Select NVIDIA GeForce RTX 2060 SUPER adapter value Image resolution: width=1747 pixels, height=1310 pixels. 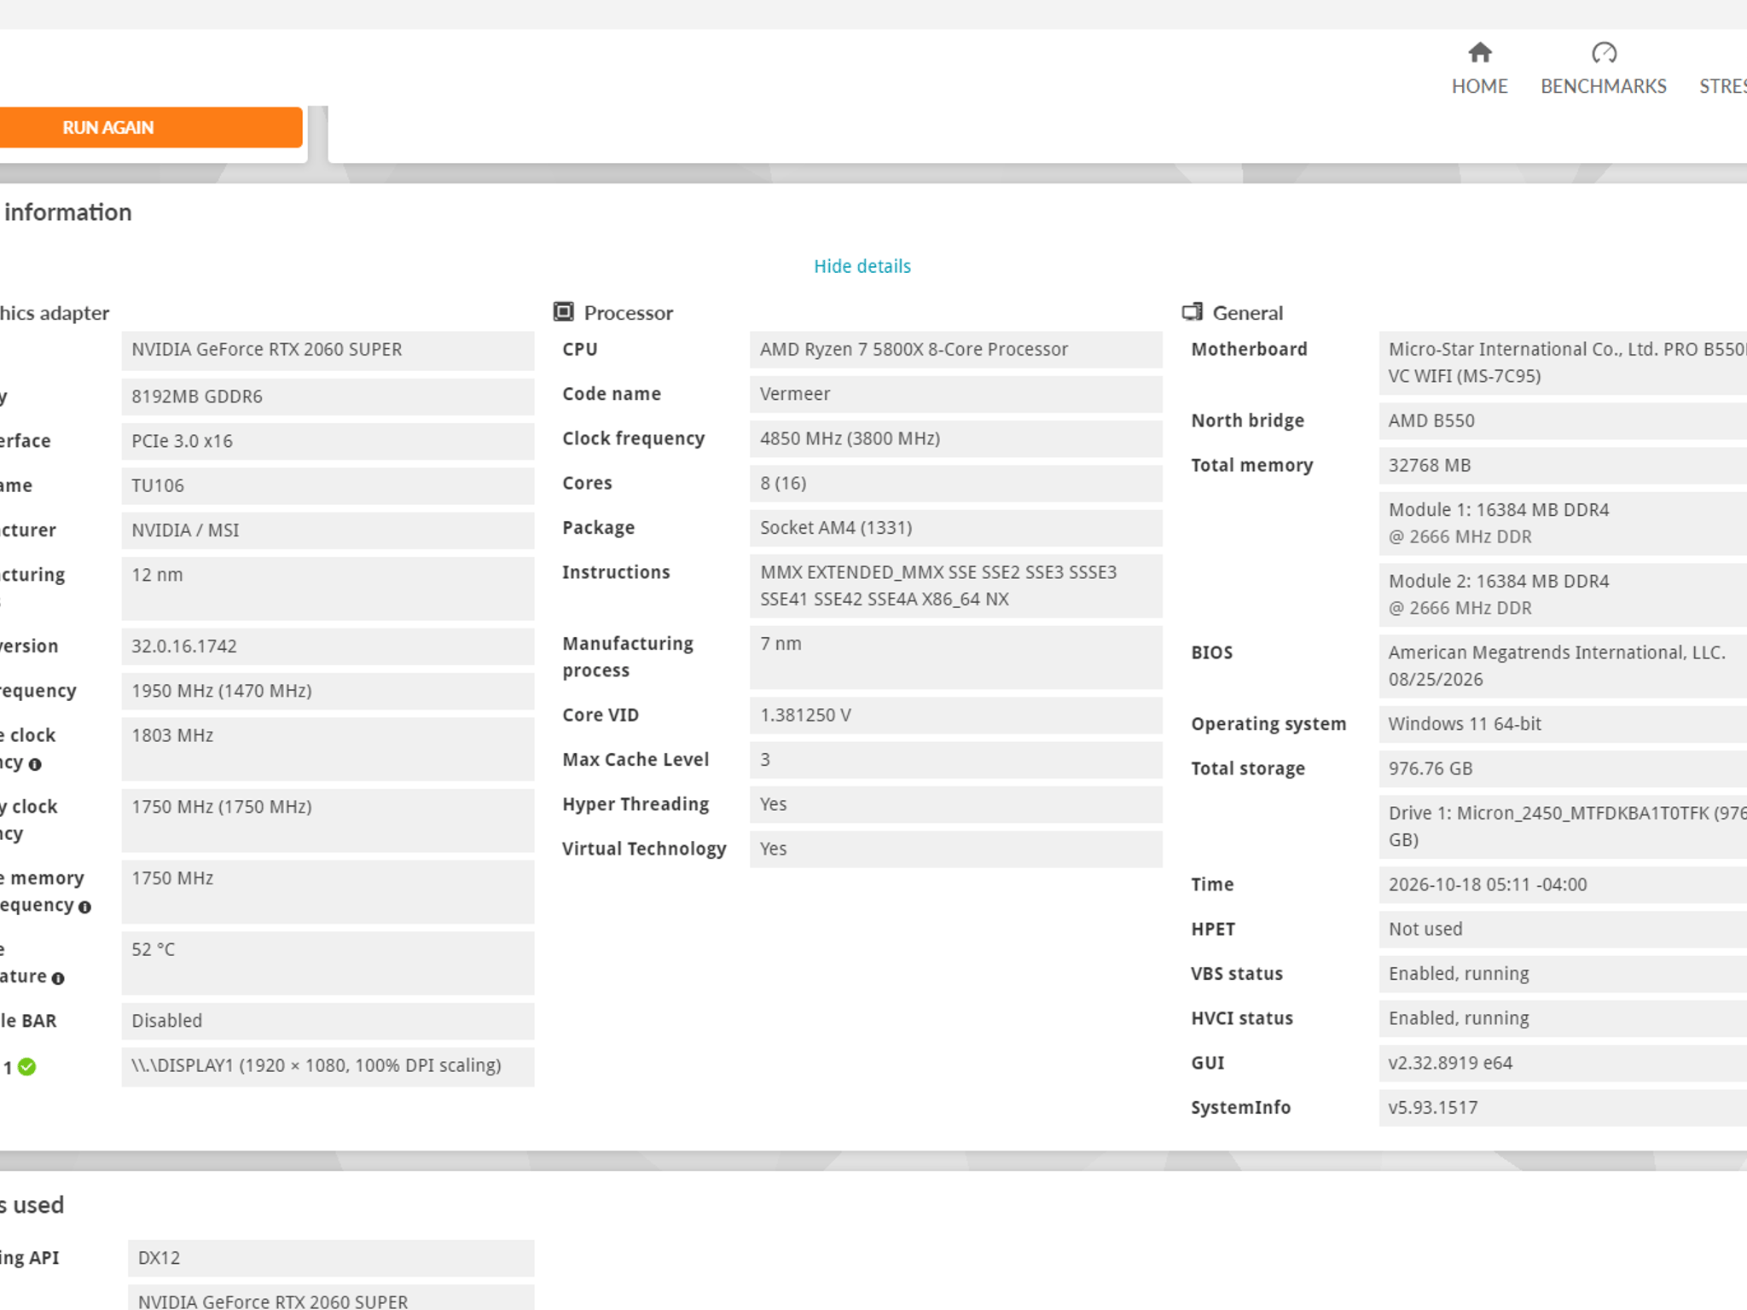(x=328, y=351)
